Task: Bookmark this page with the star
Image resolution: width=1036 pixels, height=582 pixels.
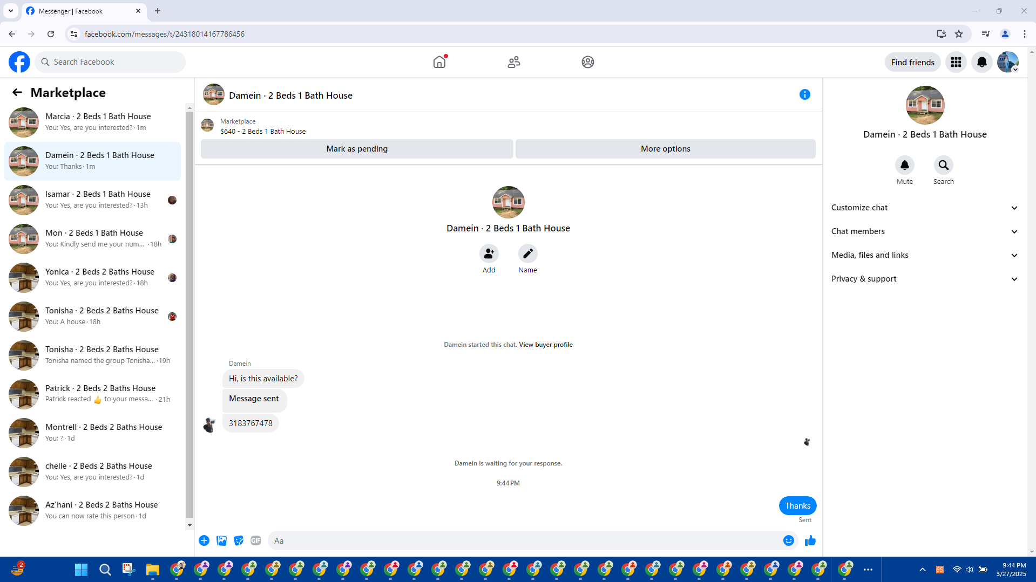Action: (x=959, y=34)
